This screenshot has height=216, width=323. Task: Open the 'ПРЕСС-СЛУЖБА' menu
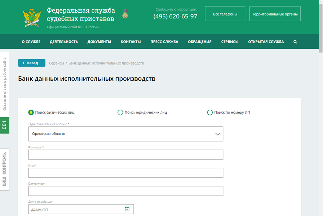tap(164, 41)
